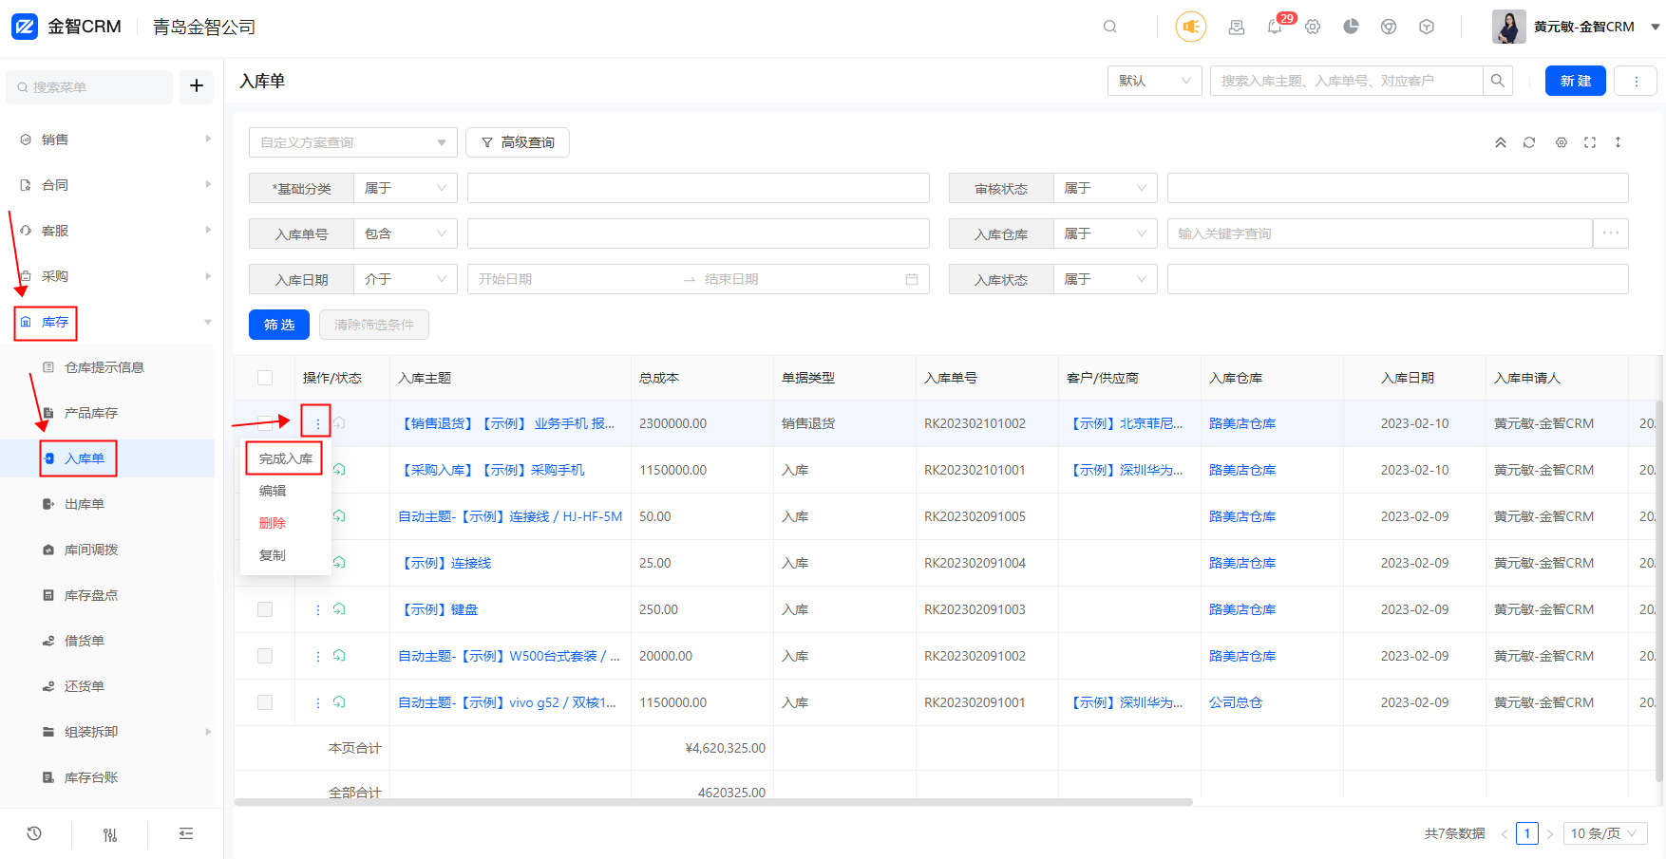Click the blue 新建 button

pos(1576,81)
